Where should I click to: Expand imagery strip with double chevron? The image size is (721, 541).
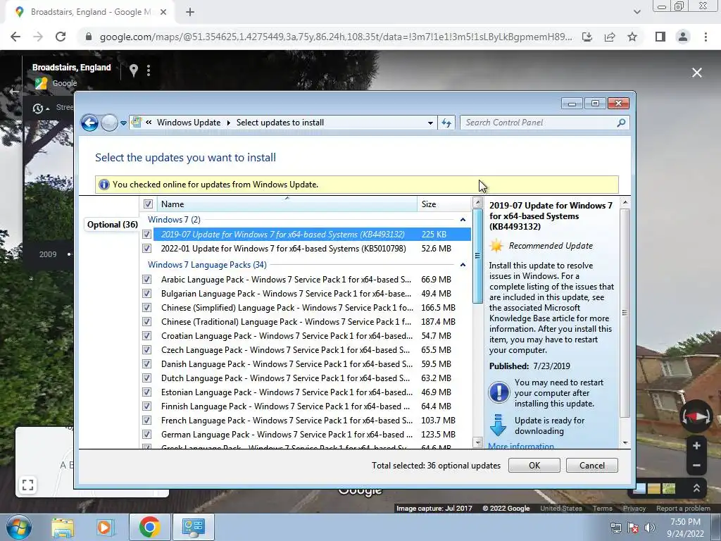coord(696,488)
